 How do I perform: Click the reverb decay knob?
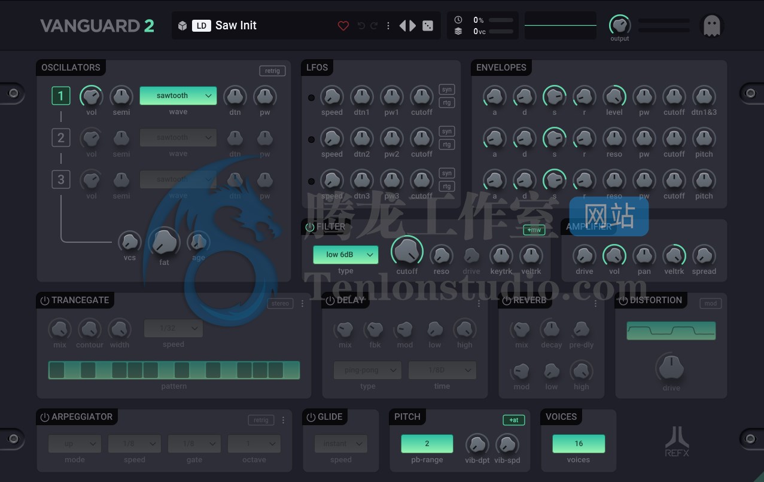point(551,329)
